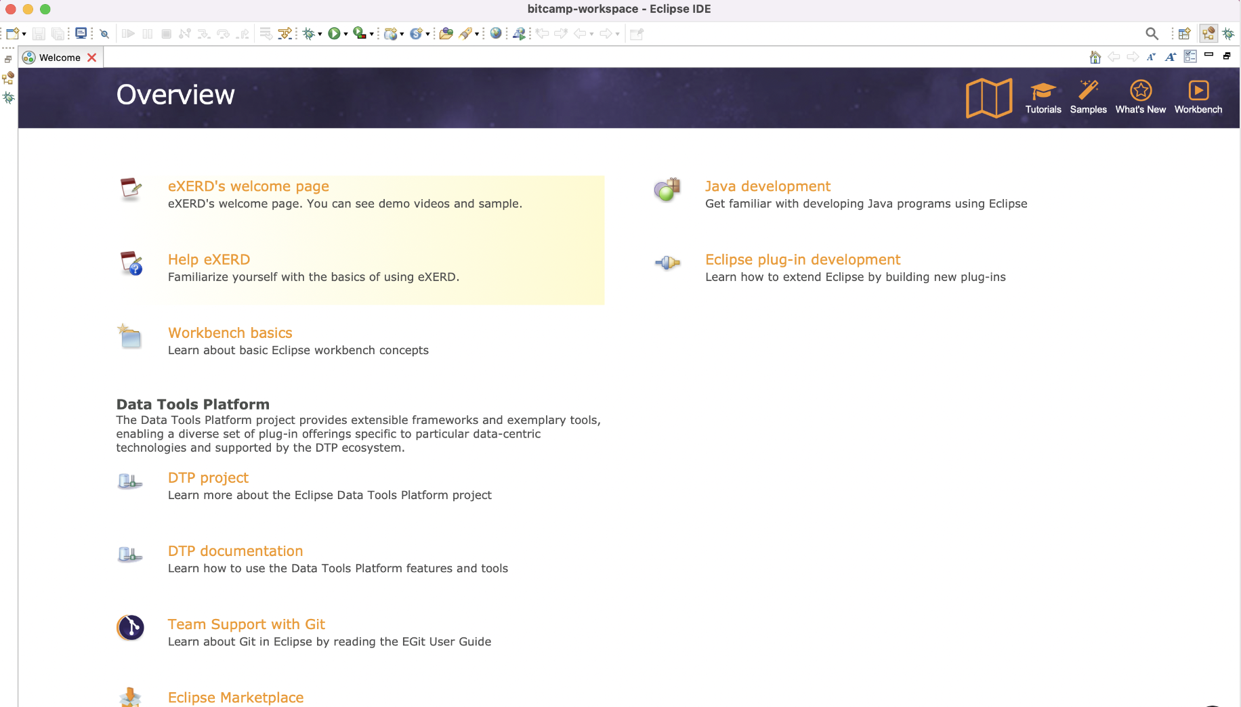
Task: Maximize the Welcome view
Action: click(1227, 56)
